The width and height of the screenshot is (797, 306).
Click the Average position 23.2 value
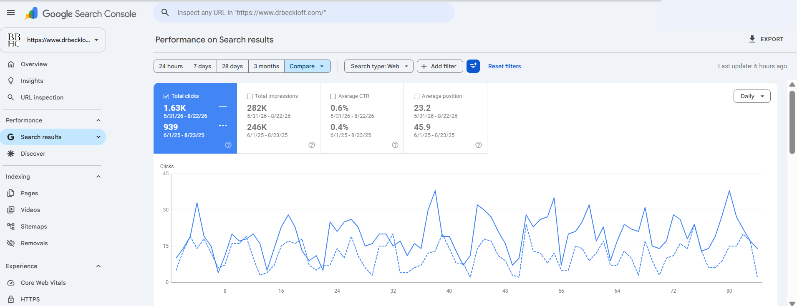[422, 108]
